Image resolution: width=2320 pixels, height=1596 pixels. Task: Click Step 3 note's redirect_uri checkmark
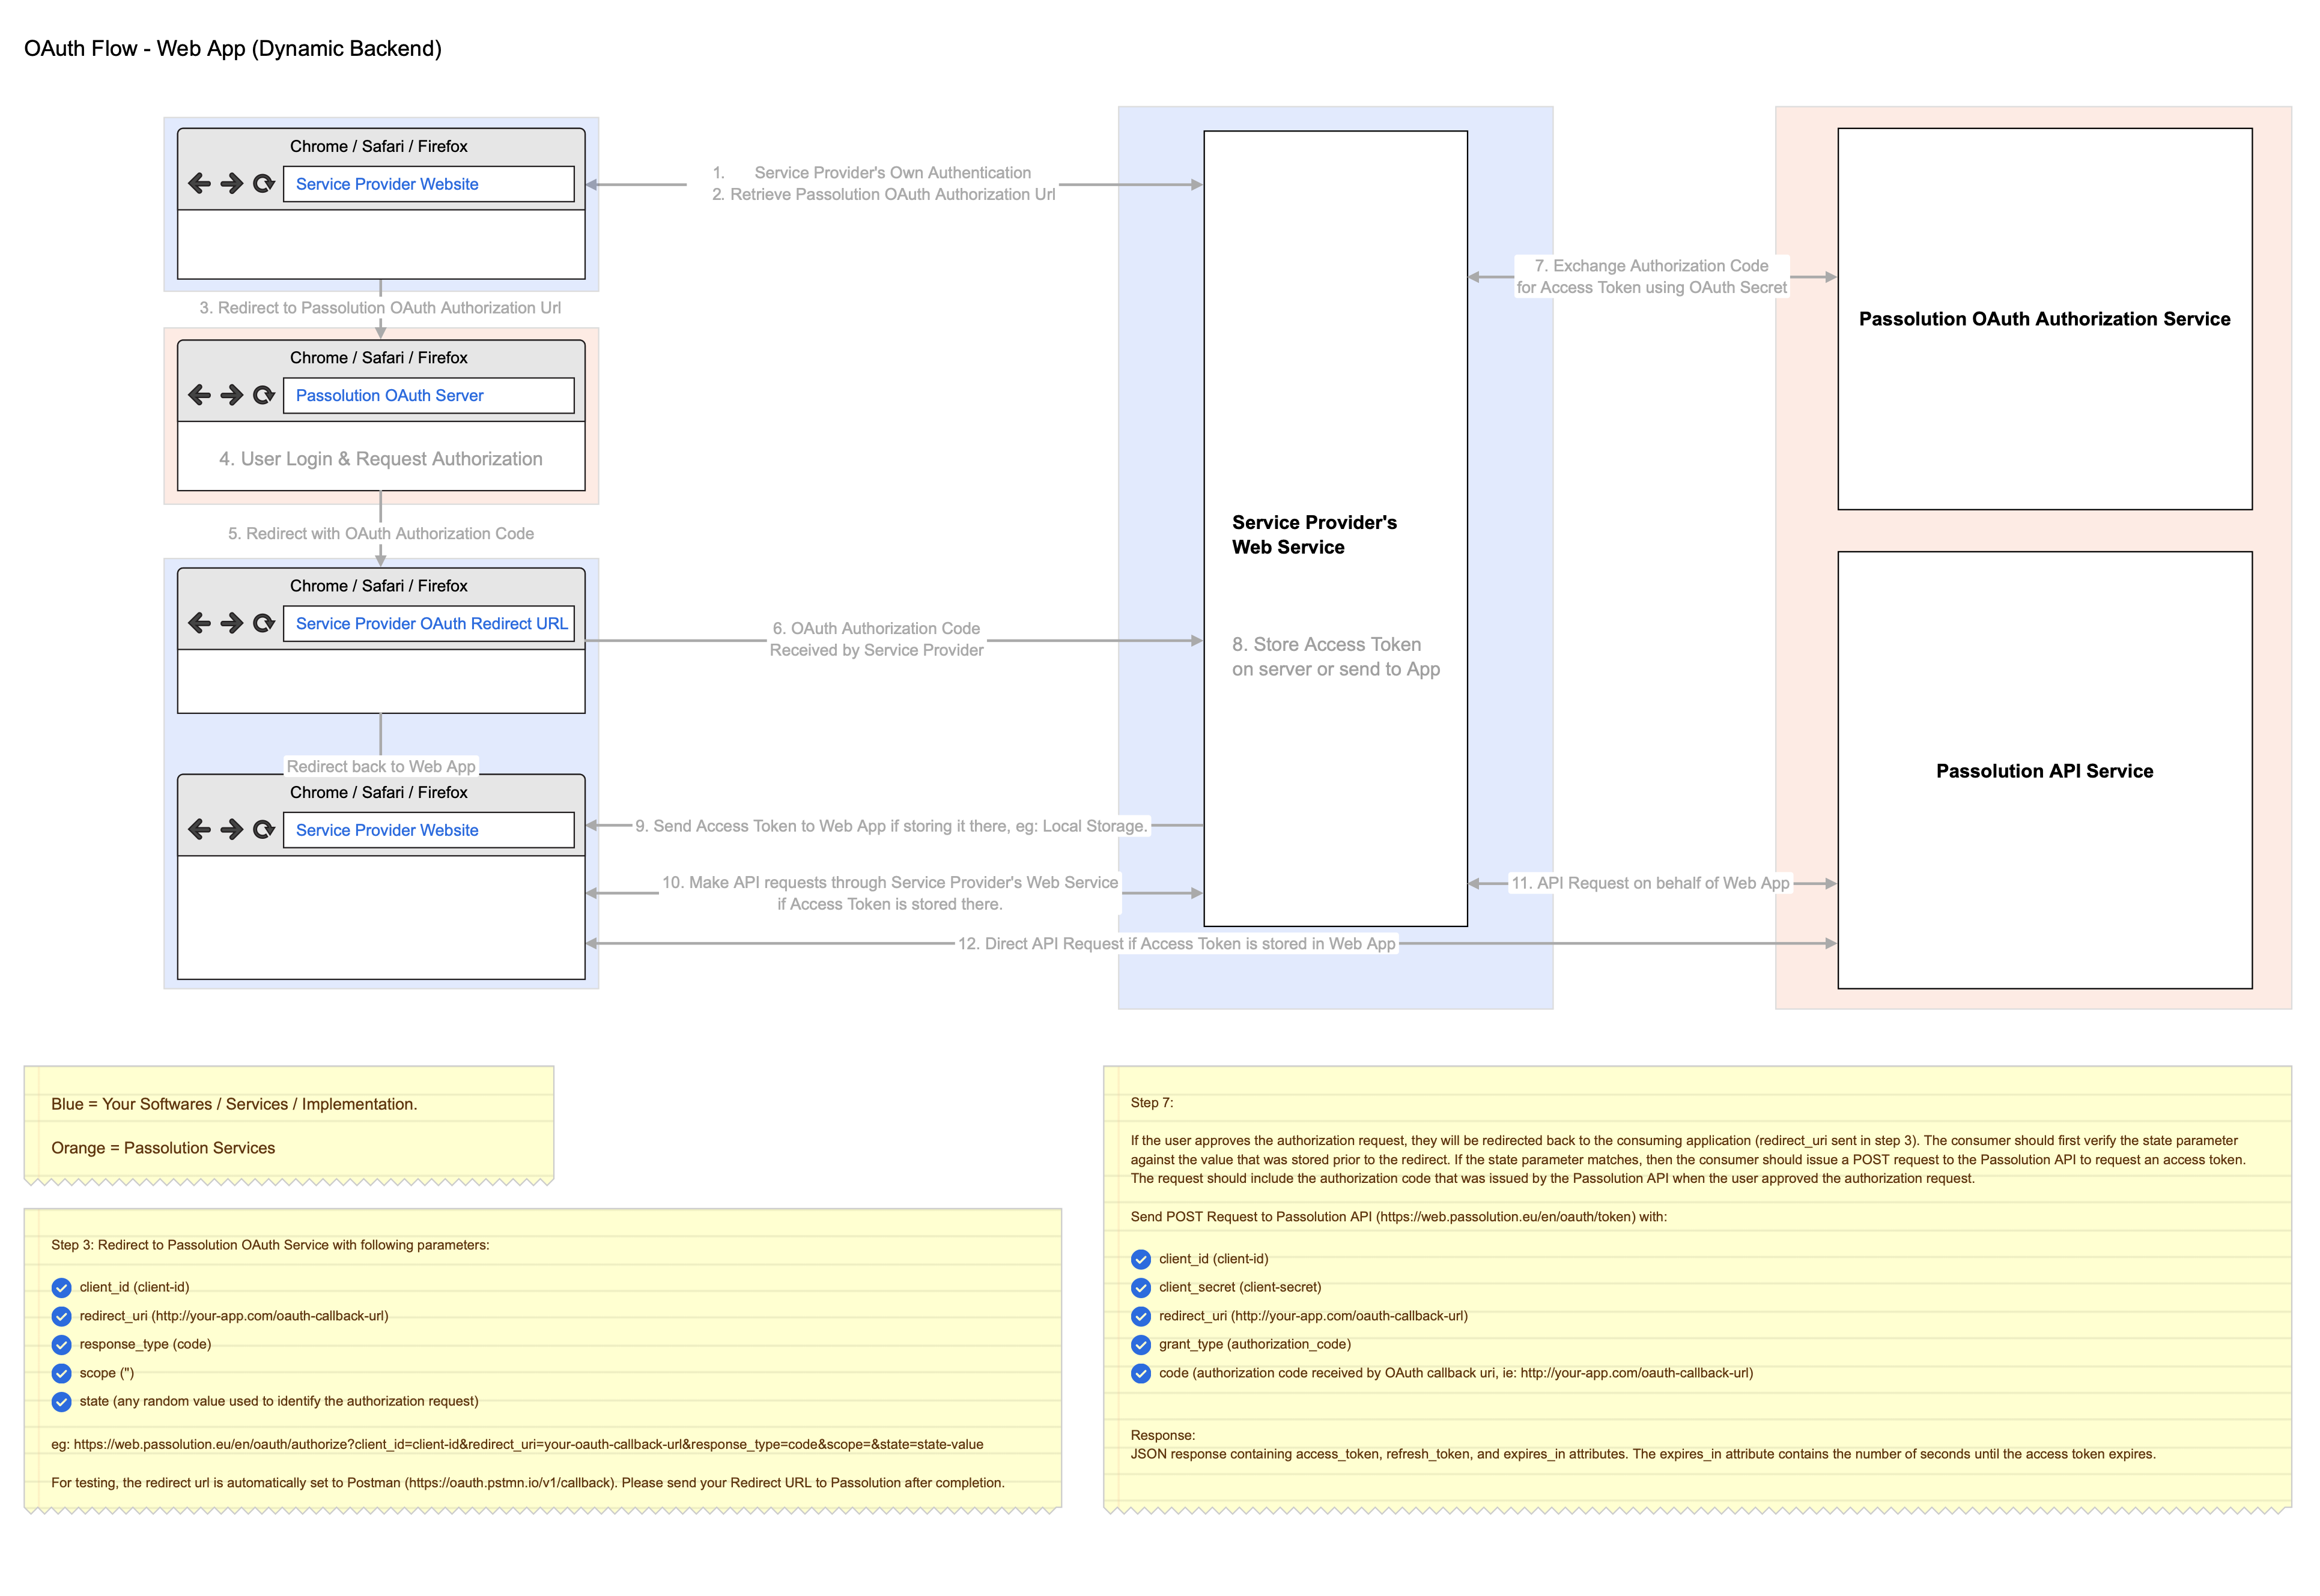[x=61, y=1316]
